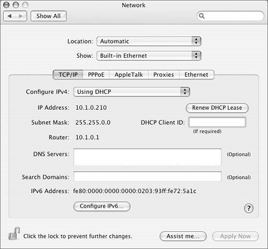The height and width of the screenshot is (249, 268).
Task: Click the zoom window button in title bar
Action: (25, 5)
